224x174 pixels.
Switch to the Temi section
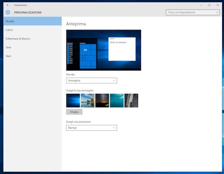(32, 47)
